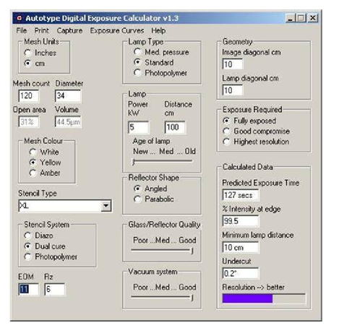Adjust the Glass/Reflector Quality slider

163,251
